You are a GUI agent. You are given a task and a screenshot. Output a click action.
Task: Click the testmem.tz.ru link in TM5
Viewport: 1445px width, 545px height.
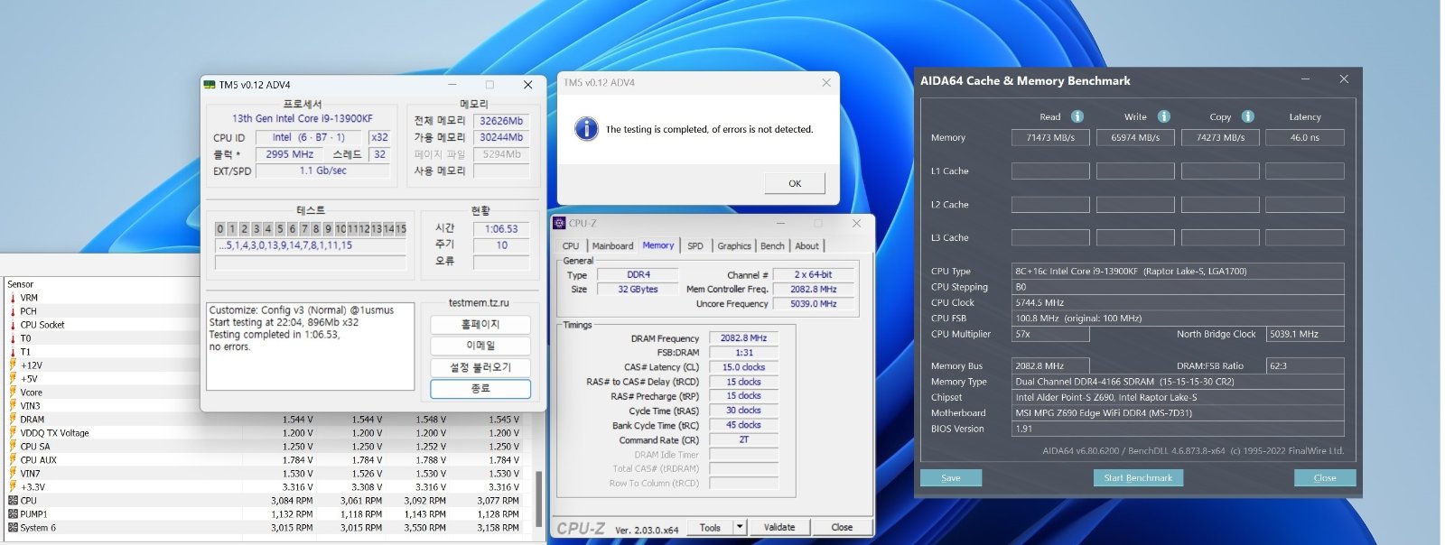[x=479, y=302]
